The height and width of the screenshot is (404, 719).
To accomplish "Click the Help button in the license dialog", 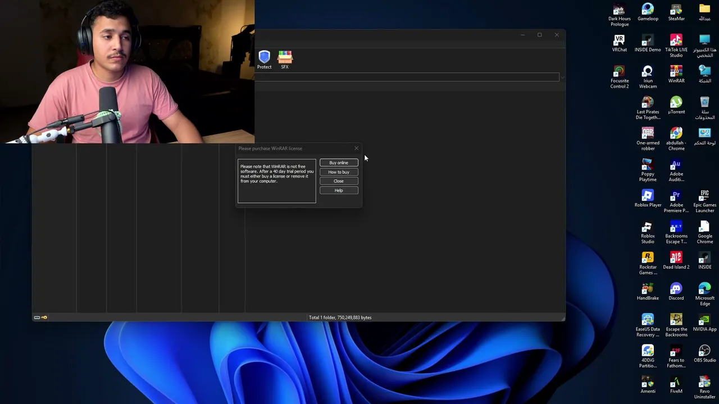I will click(339, 190).
